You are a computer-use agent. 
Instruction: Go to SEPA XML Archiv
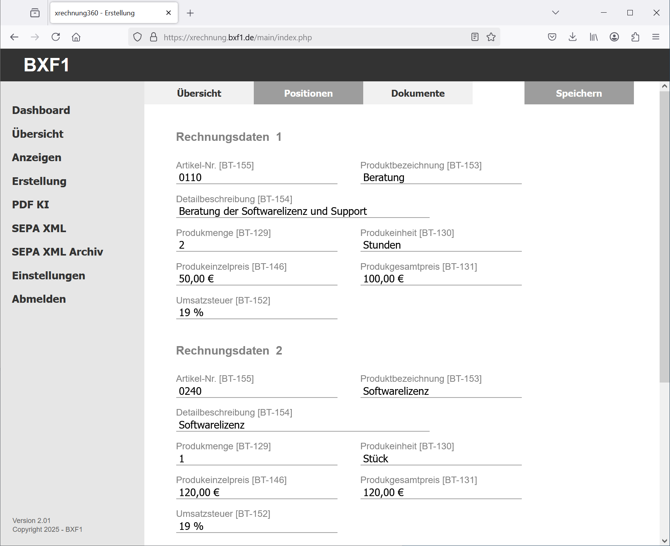pos(58,252)
